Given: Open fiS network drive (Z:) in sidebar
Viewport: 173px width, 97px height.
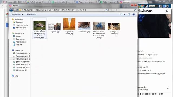Looking at the screenshot, I should 20,70.
